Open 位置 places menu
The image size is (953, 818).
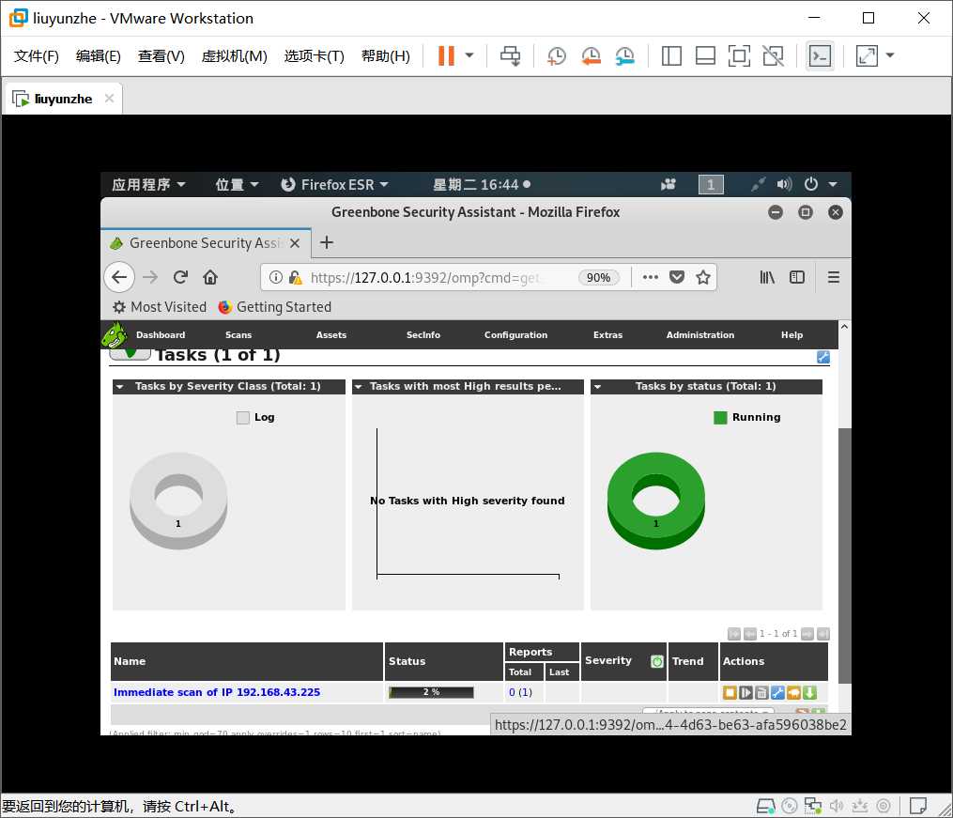point(237,184)
